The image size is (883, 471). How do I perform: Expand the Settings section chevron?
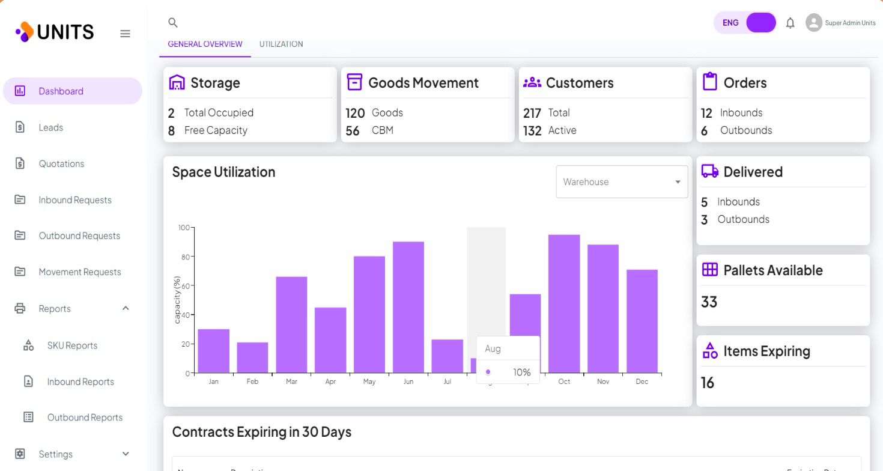[126, 454]
